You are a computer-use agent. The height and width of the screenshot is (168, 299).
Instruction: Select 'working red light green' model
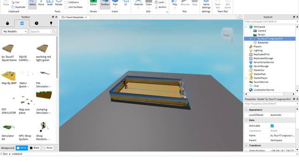[43, 49]
